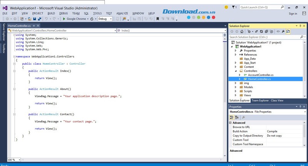Click the Property Pages wrench icon in Properties
Image resolution: width=308 pixels, height=166 pixels.
(x=243, y=117)
